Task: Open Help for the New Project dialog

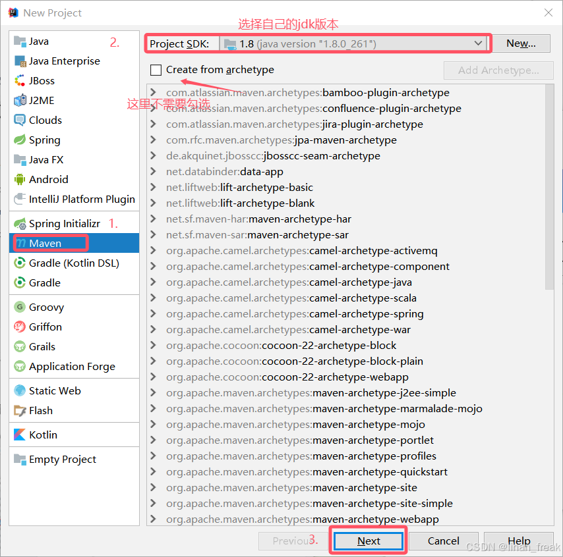Action: [x=518, y=541]
